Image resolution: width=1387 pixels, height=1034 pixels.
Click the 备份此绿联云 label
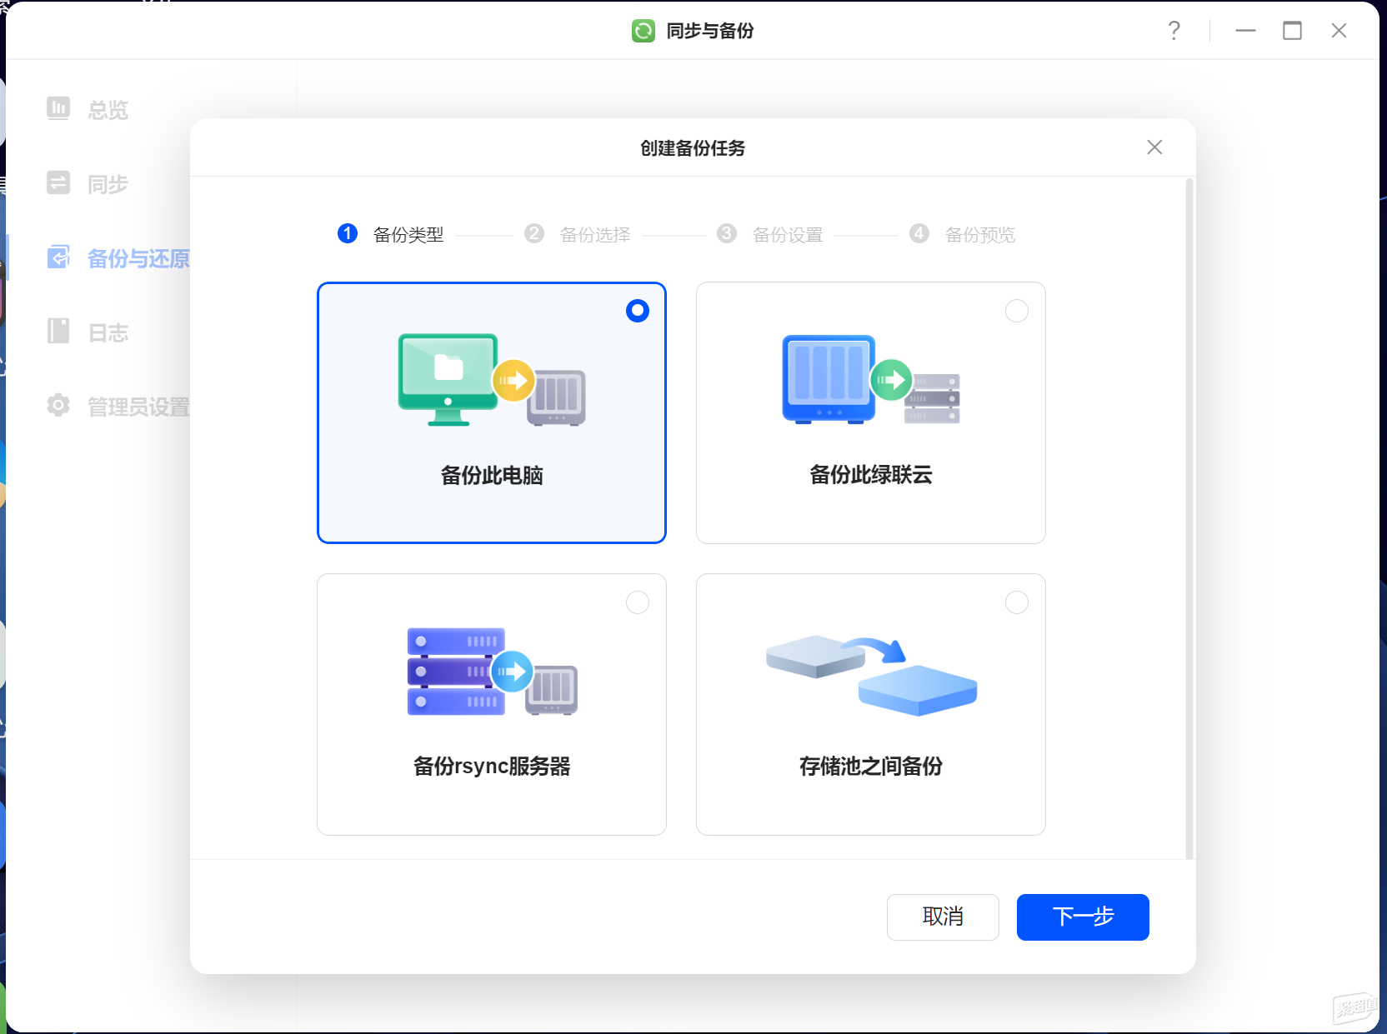[871, 475]
